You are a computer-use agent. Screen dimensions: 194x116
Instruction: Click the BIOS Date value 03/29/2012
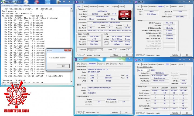[108, 93]
